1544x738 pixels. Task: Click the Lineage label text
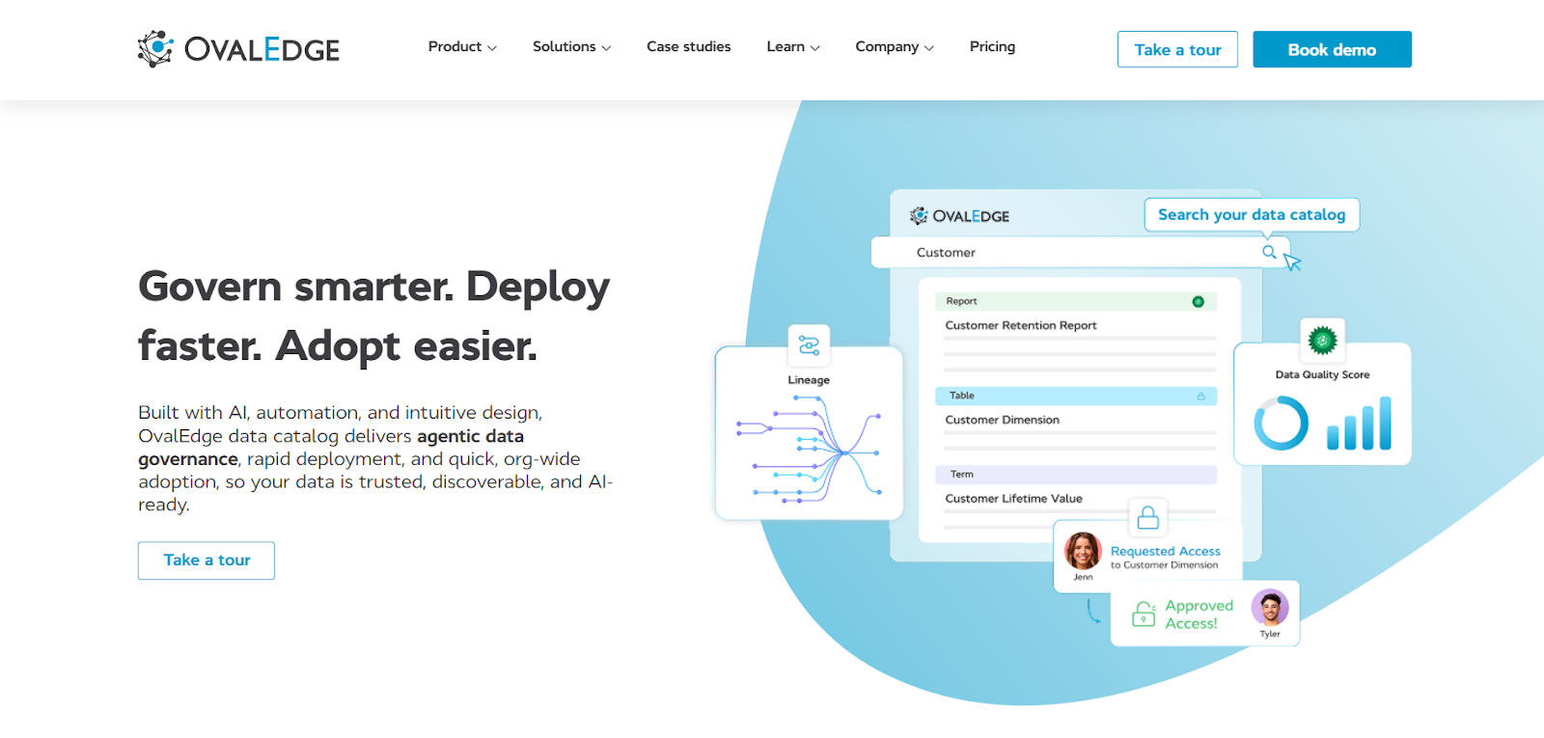pyautogui.click(x=809, y=380)
